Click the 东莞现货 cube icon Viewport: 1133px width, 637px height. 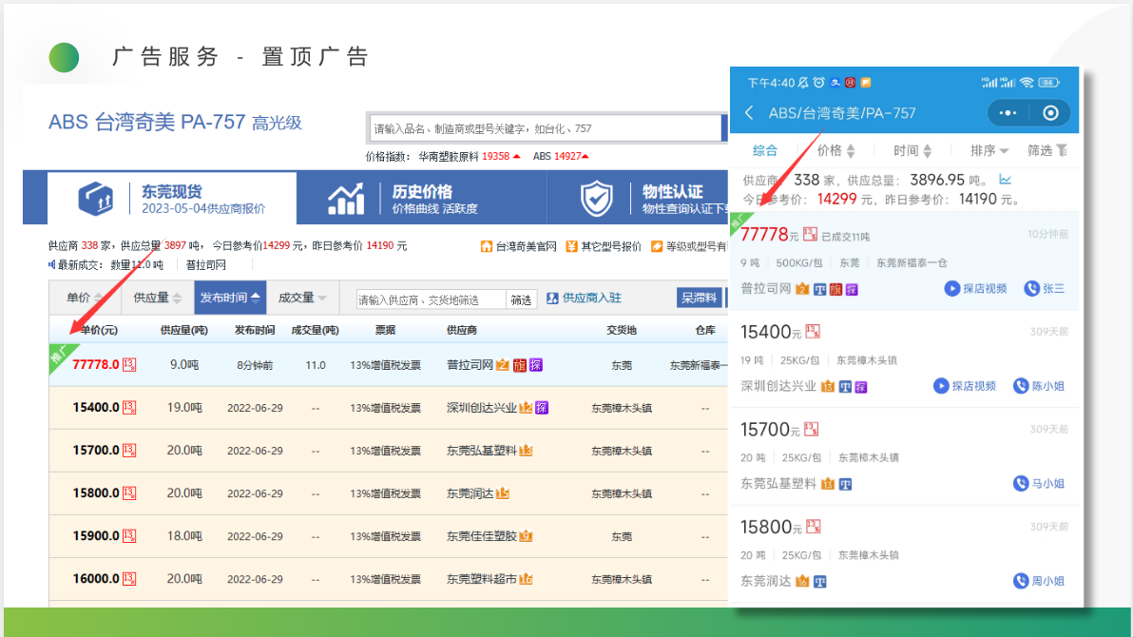[95, 198]
